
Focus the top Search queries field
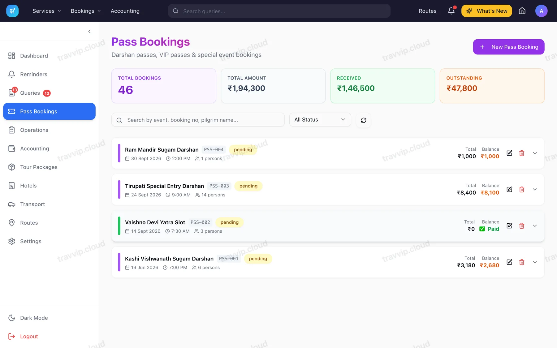[279, 11]
